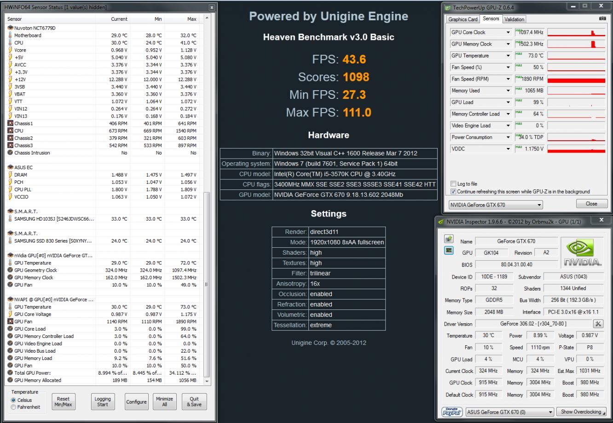This screenshot has width=613, height=423.
Task: Open the NVIDIA GeForce GTX 670 selector in GPU-Z
Action: 496,205
